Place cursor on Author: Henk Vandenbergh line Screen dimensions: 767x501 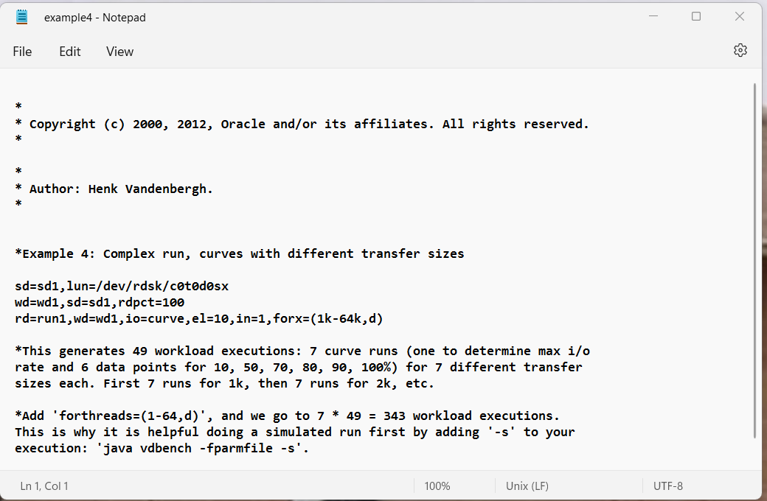pyautogui.click(x=114, y=189)
